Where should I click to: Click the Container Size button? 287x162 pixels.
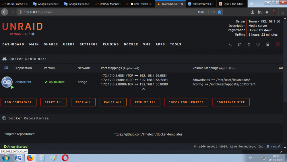point(231,102)
